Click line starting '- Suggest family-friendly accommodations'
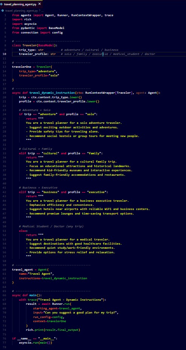186x350 pixels. (x=75, y=175)
